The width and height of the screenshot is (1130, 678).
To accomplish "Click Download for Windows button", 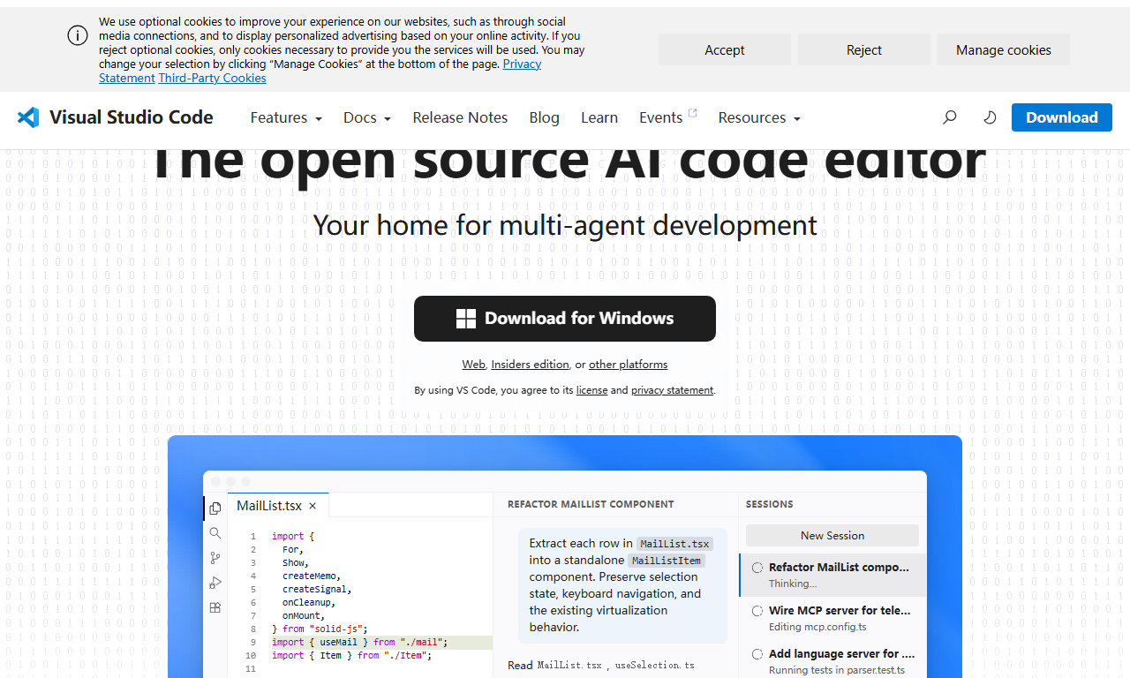I will [x=565, y=319].
